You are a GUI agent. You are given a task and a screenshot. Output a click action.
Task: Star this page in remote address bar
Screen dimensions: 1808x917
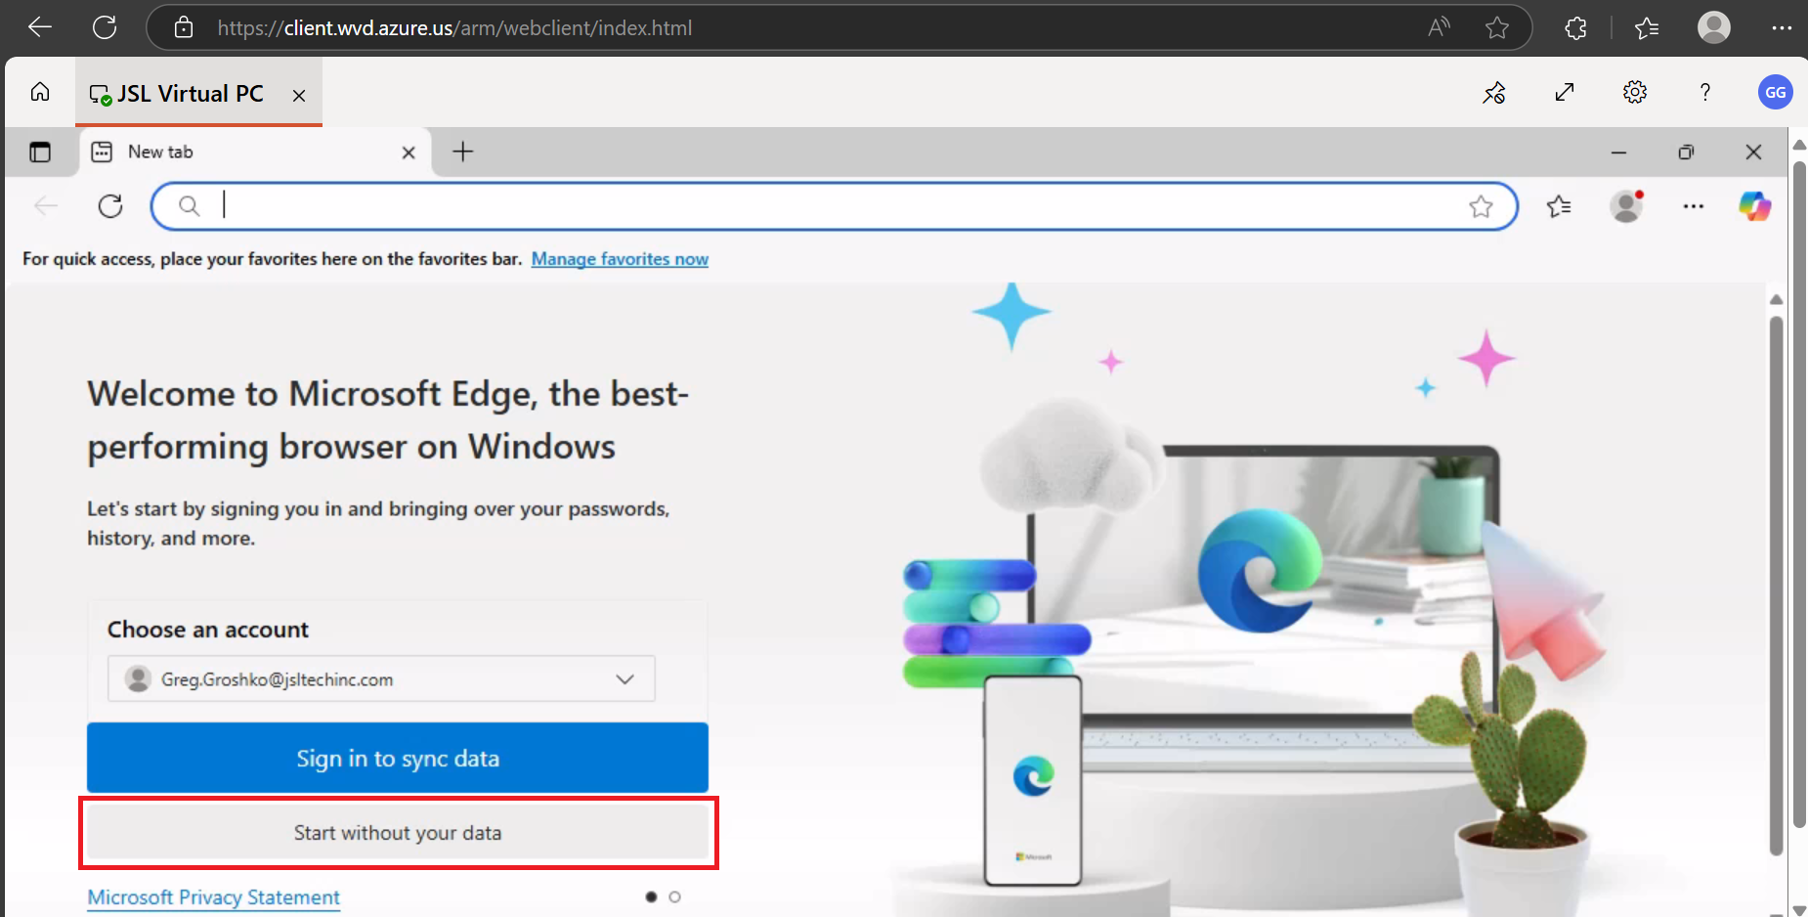pos(1481,206)
